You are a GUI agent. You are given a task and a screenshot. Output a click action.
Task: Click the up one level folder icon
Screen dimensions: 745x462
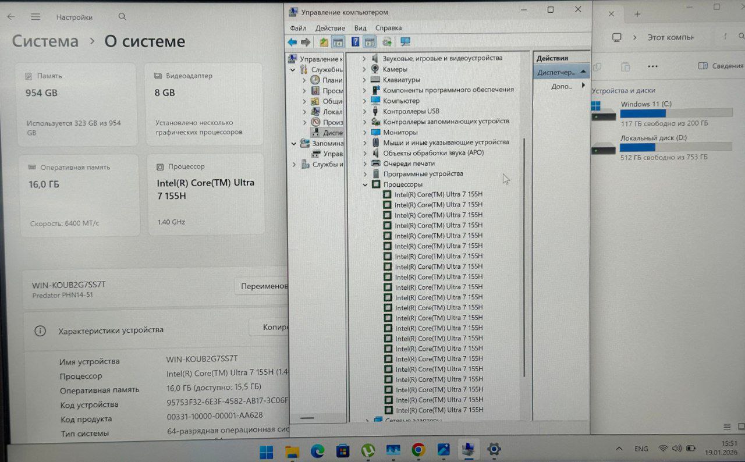(324, 42)
